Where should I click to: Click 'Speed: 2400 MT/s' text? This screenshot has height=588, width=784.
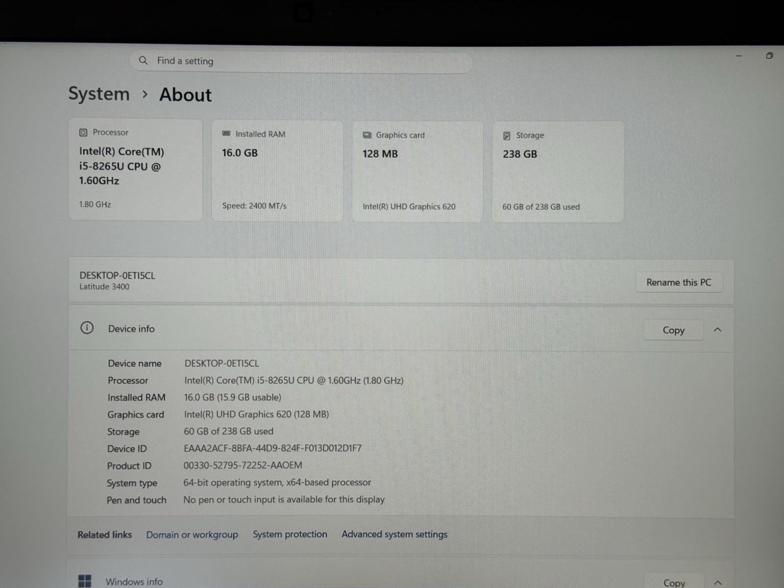click(x=254, y=206)
